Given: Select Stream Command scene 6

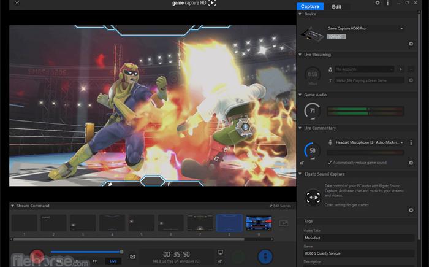Looking at the screenshot, I should click(x=170, y=223).
